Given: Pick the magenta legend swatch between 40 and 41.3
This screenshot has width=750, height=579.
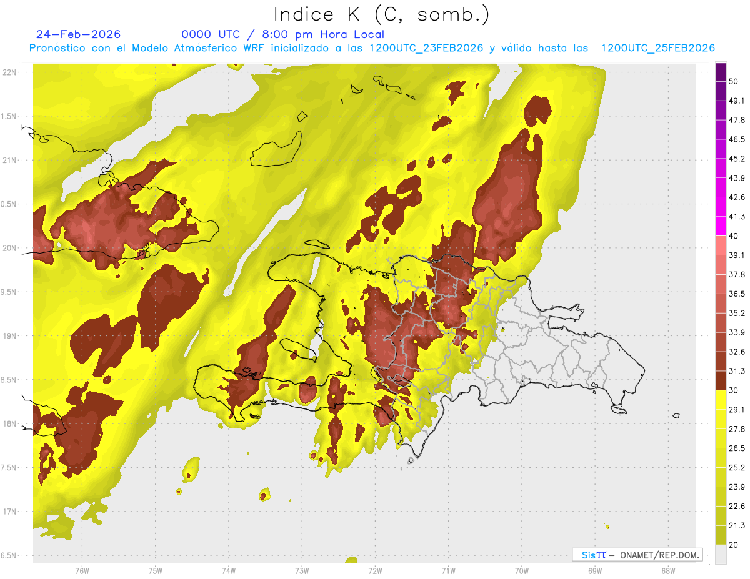Looking at the screenshot, I should pos(721,226).
